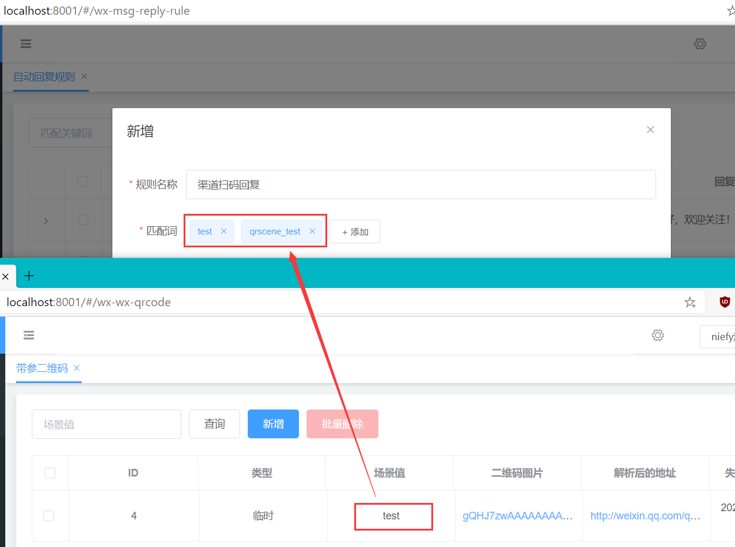Close the 新增 dialog with X

click(x=650, y=130)
